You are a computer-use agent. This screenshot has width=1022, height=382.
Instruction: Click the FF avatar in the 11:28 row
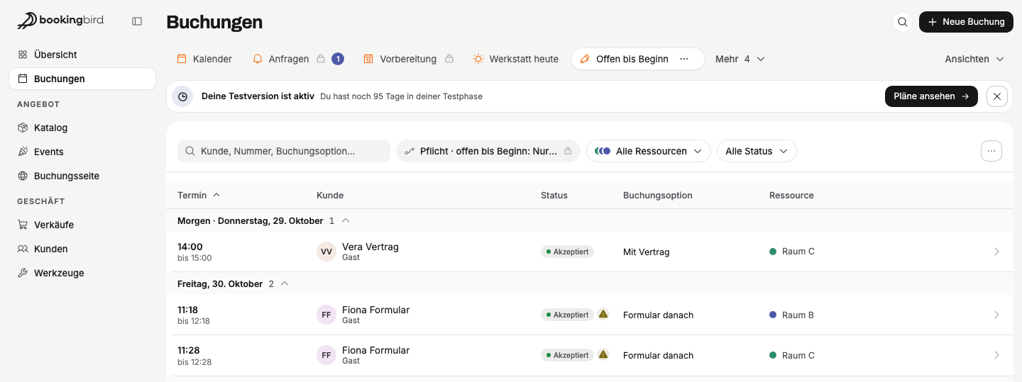pos(326,355)
